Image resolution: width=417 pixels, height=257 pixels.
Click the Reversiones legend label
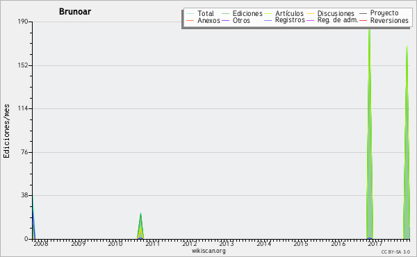click(389, 20)
